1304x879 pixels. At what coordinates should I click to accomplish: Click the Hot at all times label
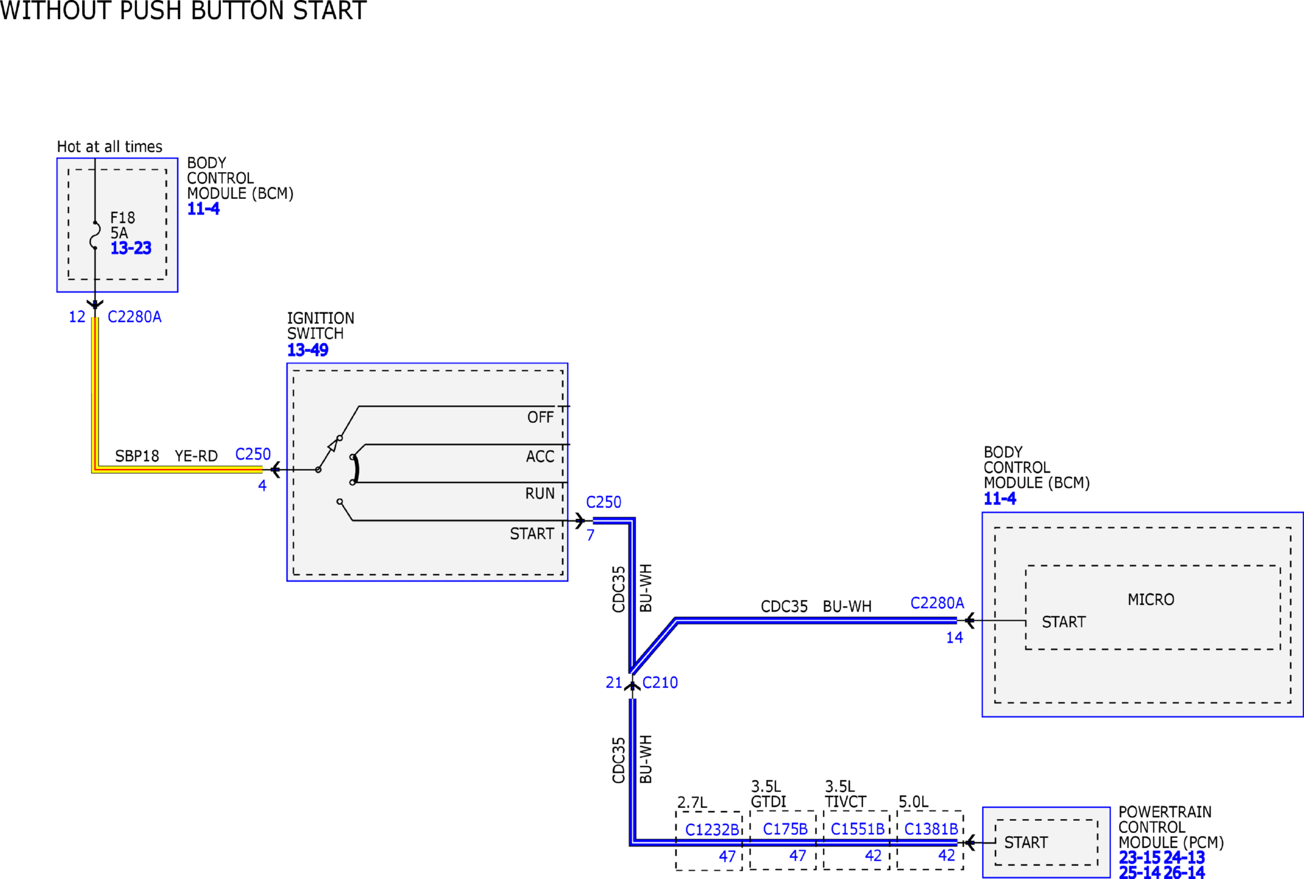pyautogui.click(x=110, y=147)
